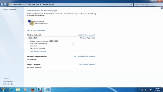163x92 pixels.
Task: Click the 'Enterprise' persistence value
Action: click(42, 48)
